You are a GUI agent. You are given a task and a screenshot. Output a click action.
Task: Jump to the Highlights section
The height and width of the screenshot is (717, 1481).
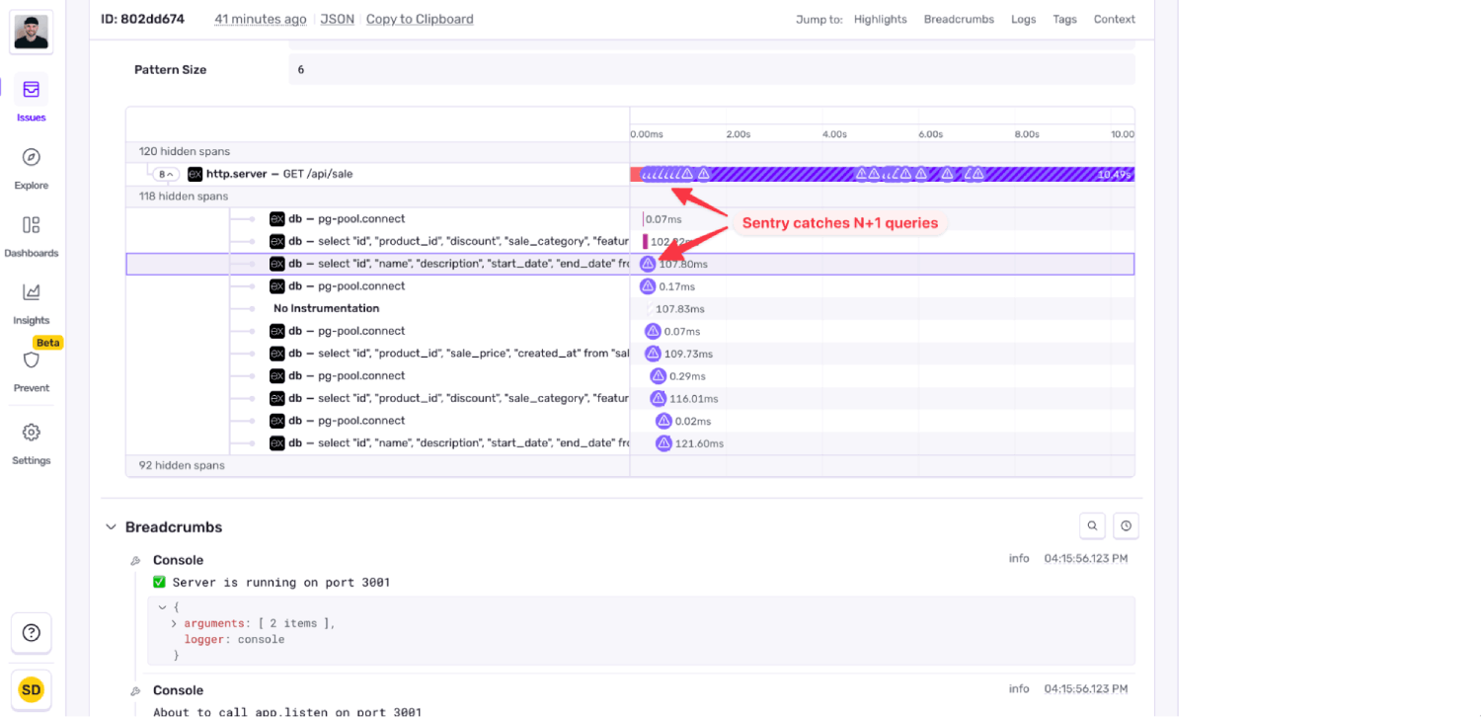880,19
